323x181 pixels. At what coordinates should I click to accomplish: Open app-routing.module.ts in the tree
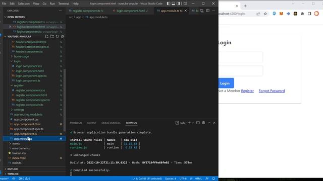pyautogui.click(x=28, y=115)
